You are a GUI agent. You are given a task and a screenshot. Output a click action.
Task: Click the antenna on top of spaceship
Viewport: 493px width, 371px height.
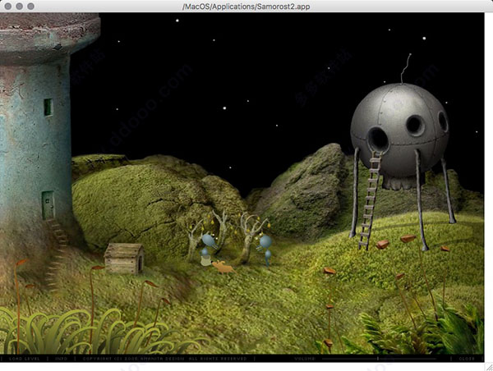coord(405,68)
